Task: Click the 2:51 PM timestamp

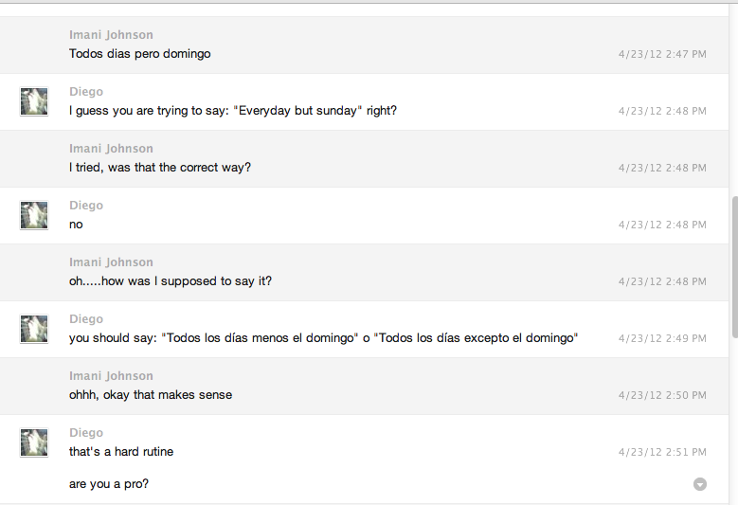Action: pos(662,452)
